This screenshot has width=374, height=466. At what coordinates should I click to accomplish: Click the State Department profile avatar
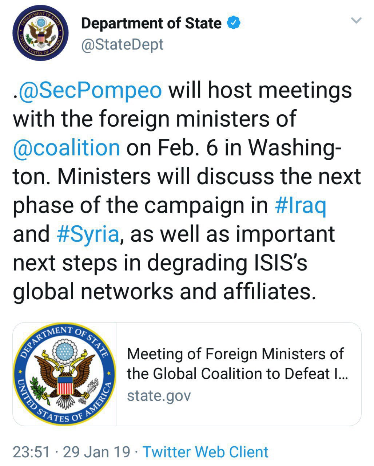pos(40,33)
